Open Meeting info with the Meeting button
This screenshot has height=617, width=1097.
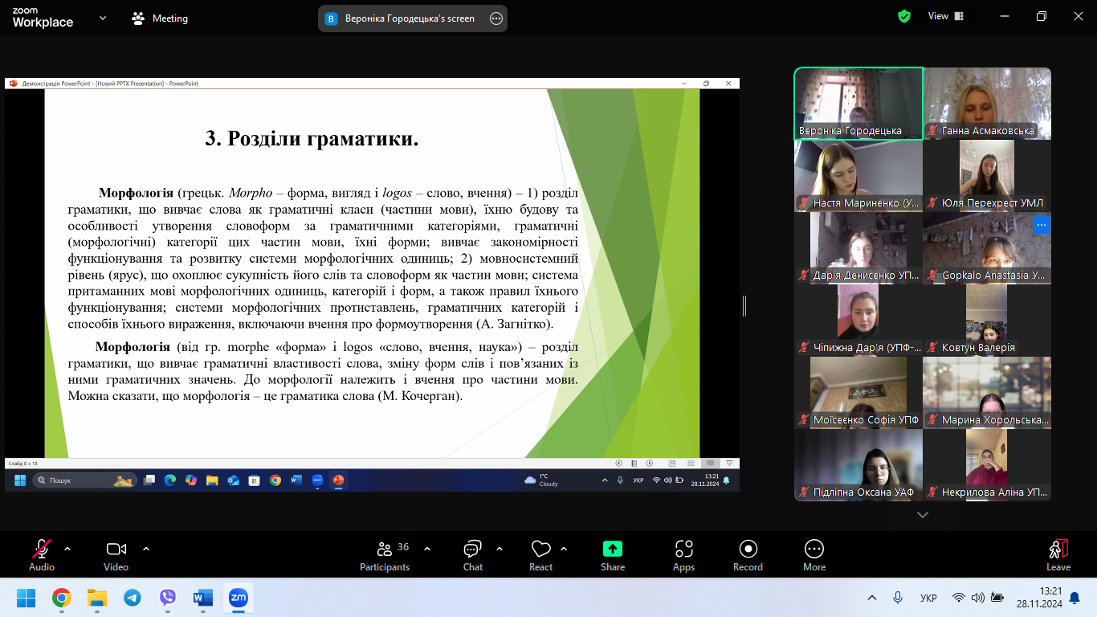(160, 18)
